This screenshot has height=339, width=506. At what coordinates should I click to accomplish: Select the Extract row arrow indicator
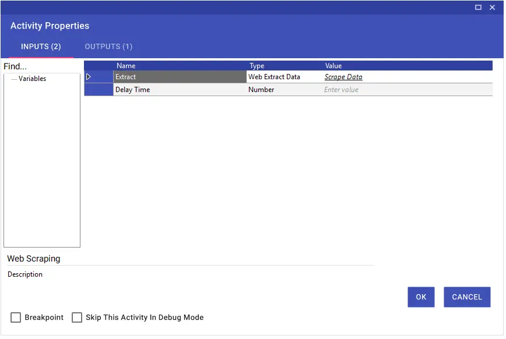tap(89, 77)
